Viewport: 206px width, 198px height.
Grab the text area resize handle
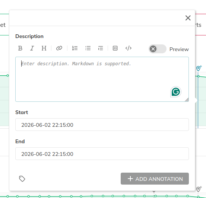187,100
